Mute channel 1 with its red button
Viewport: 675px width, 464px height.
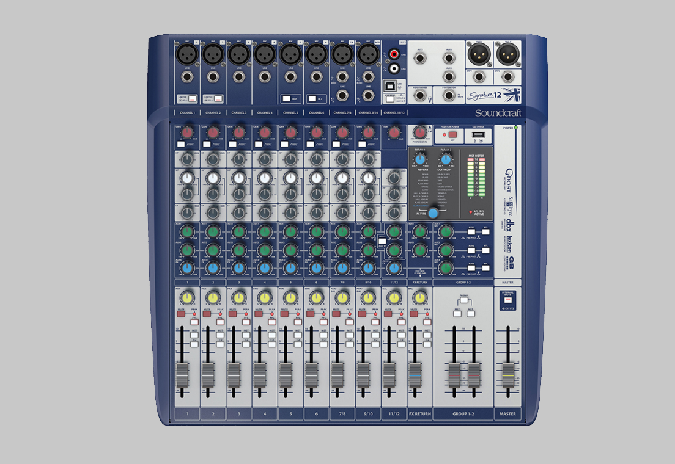coord(180,313)
